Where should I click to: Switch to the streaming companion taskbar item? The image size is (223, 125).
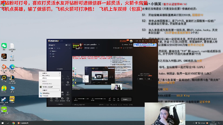(x=23, y=123)
